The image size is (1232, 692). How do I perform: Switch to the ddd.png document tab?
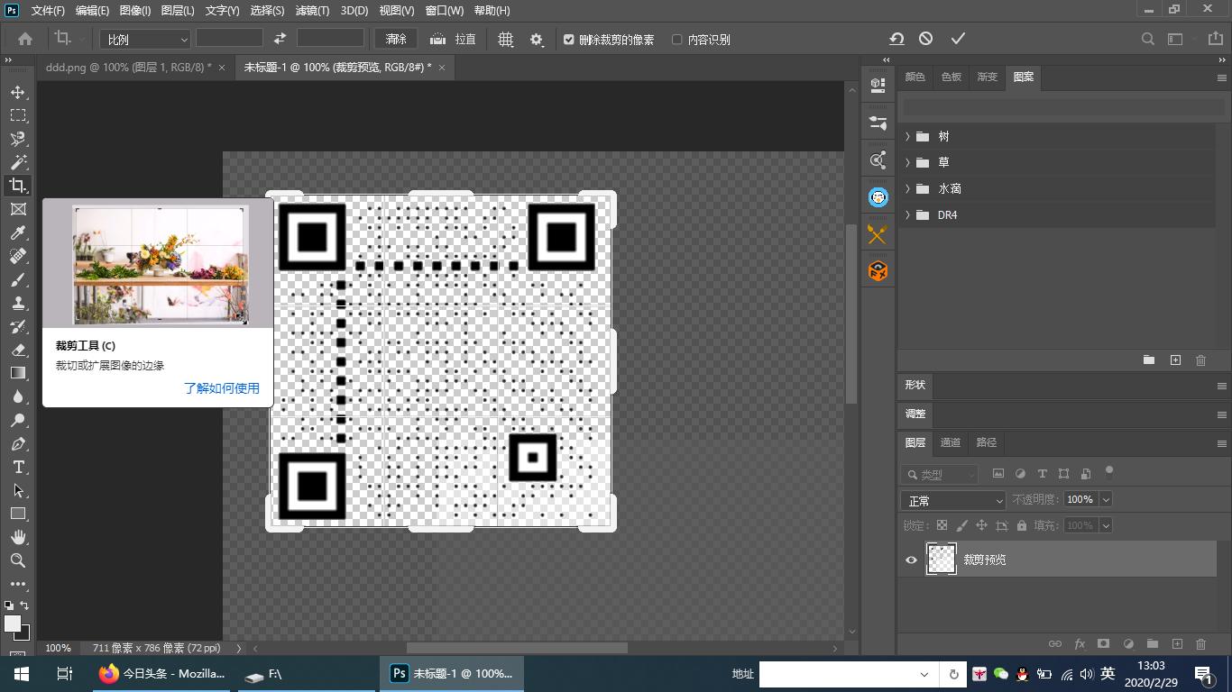pos(128,68)
